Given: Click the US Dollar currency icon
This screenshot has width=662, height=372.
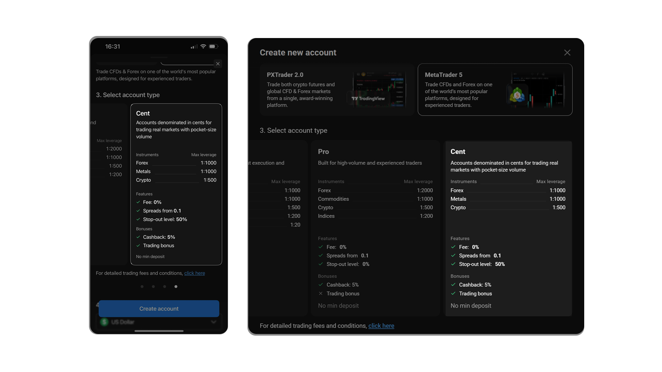Looking at the screenshot, I should (x=104, y=322).
